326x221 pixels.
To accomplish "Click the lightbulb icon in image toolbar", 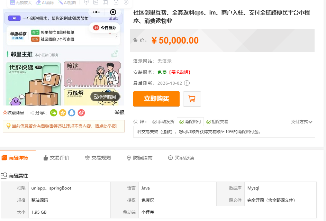I will tap(86, 2).
